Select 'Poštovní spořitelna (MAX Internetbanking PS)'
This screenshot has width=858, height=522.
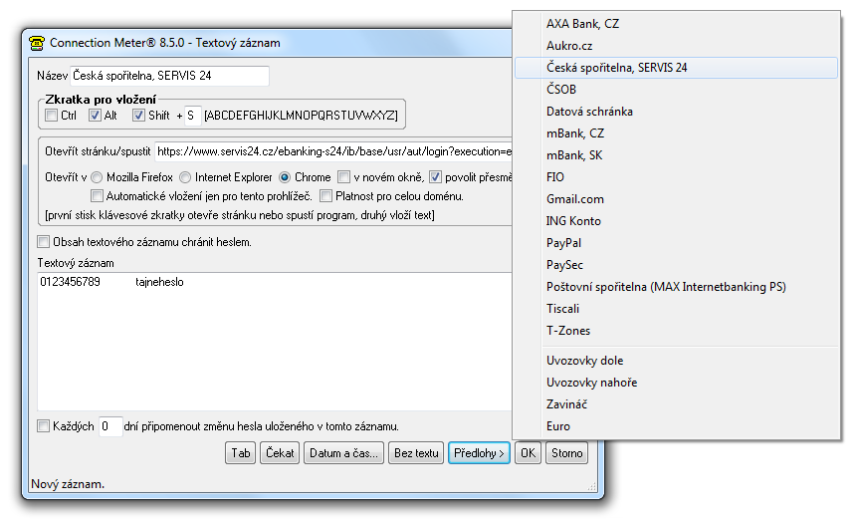pos(676,287)
